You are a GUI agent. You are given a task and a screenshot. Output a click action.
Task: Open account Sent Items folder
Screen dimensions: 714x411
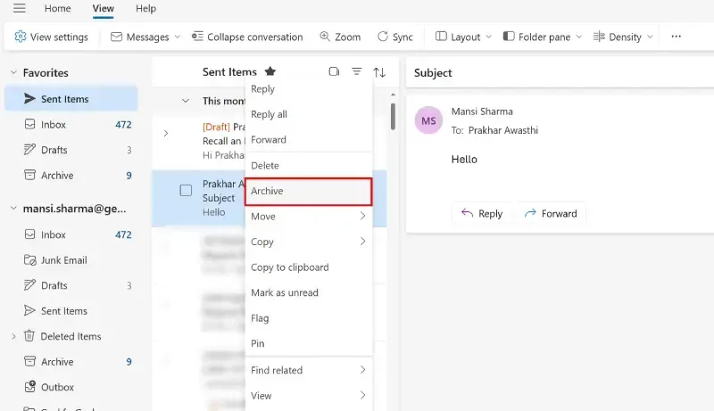tap(73, 311)
